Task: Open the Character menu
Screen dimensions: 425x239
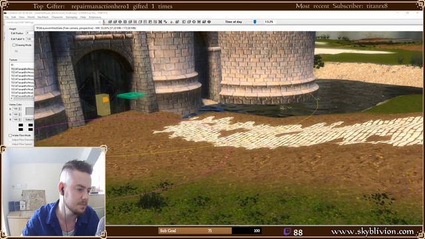Action: click(57, 17)
